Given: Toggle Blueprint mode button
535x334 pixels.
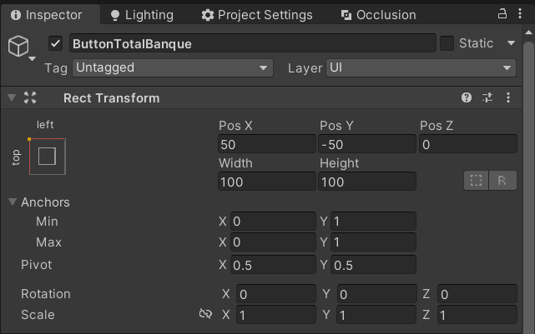Looking at the screenshot, I should [477, 180].
